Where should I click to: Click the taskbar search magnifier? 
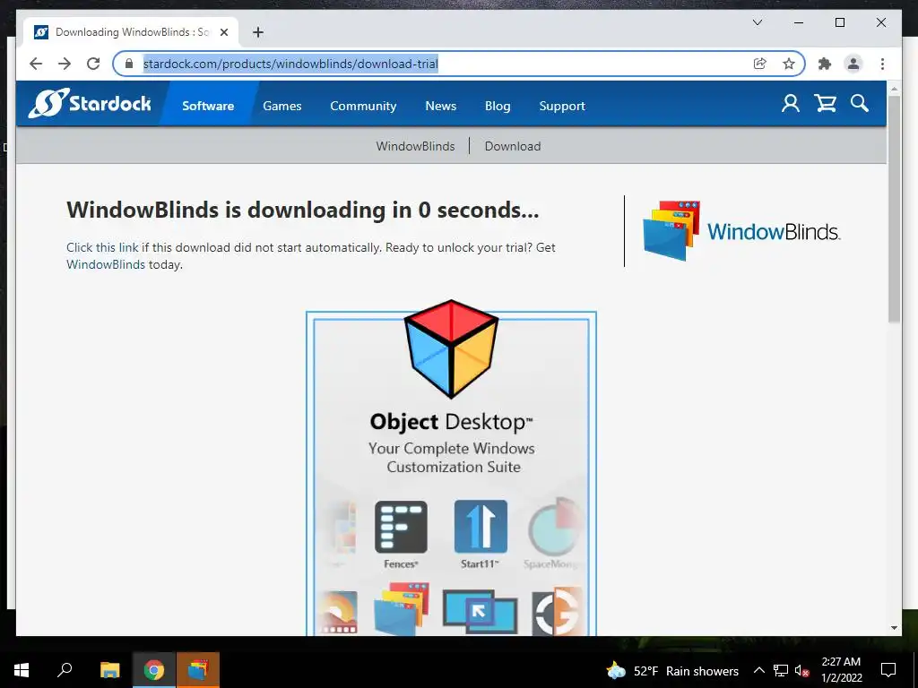(65, 670)
